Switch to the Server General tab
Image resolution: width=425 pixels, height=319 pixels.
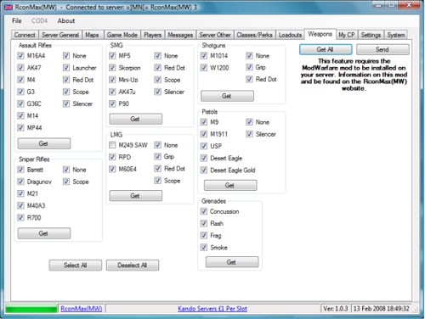coord(60,35)
